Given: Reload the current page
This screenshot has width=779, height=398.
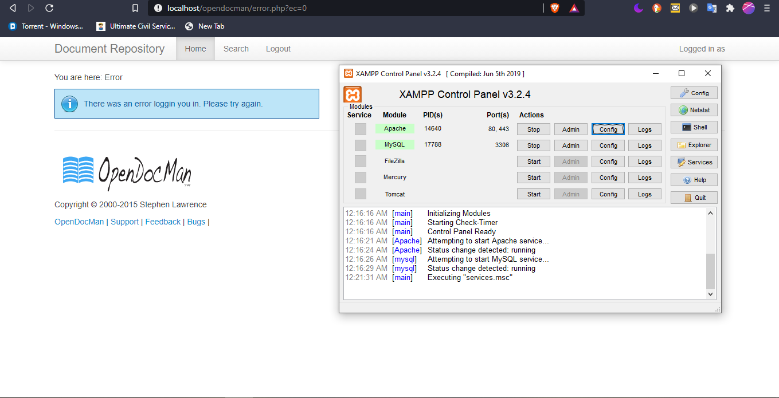Looking at the screenshot, I should [x=50, y=8].
